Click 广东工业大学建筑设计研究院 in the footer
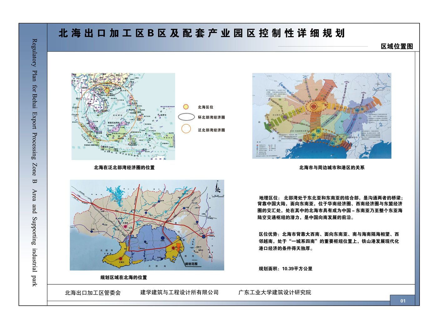Viewport: 438px width, 328px height. tap(275, 292)
